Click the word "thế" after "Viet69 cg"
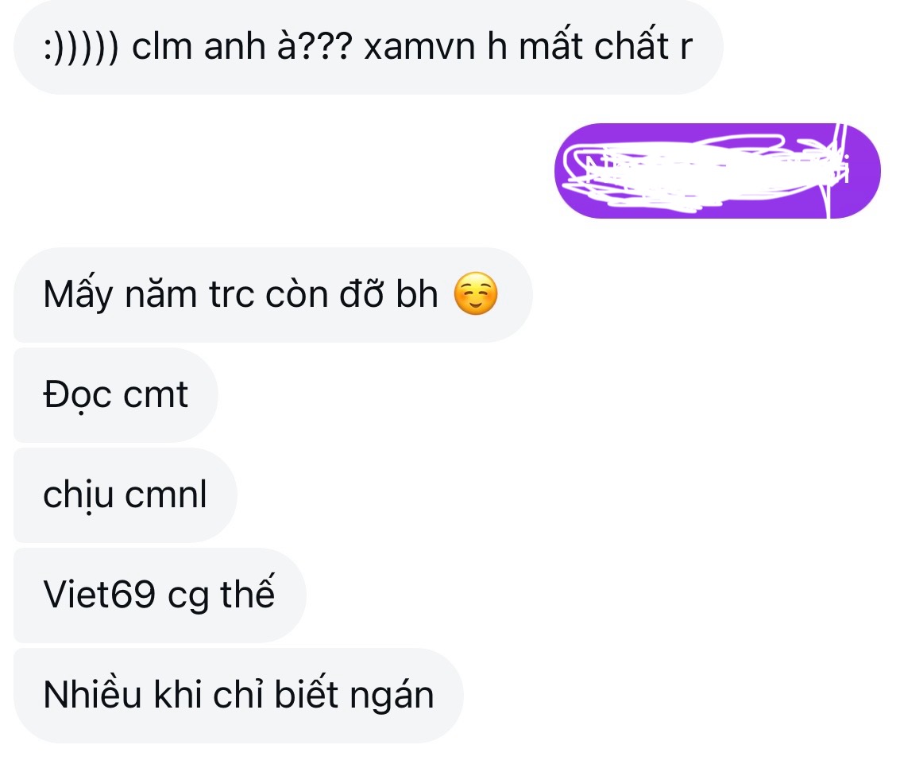Image resolution: width=900 pixels, height=768 pixels. click(248, 592)
